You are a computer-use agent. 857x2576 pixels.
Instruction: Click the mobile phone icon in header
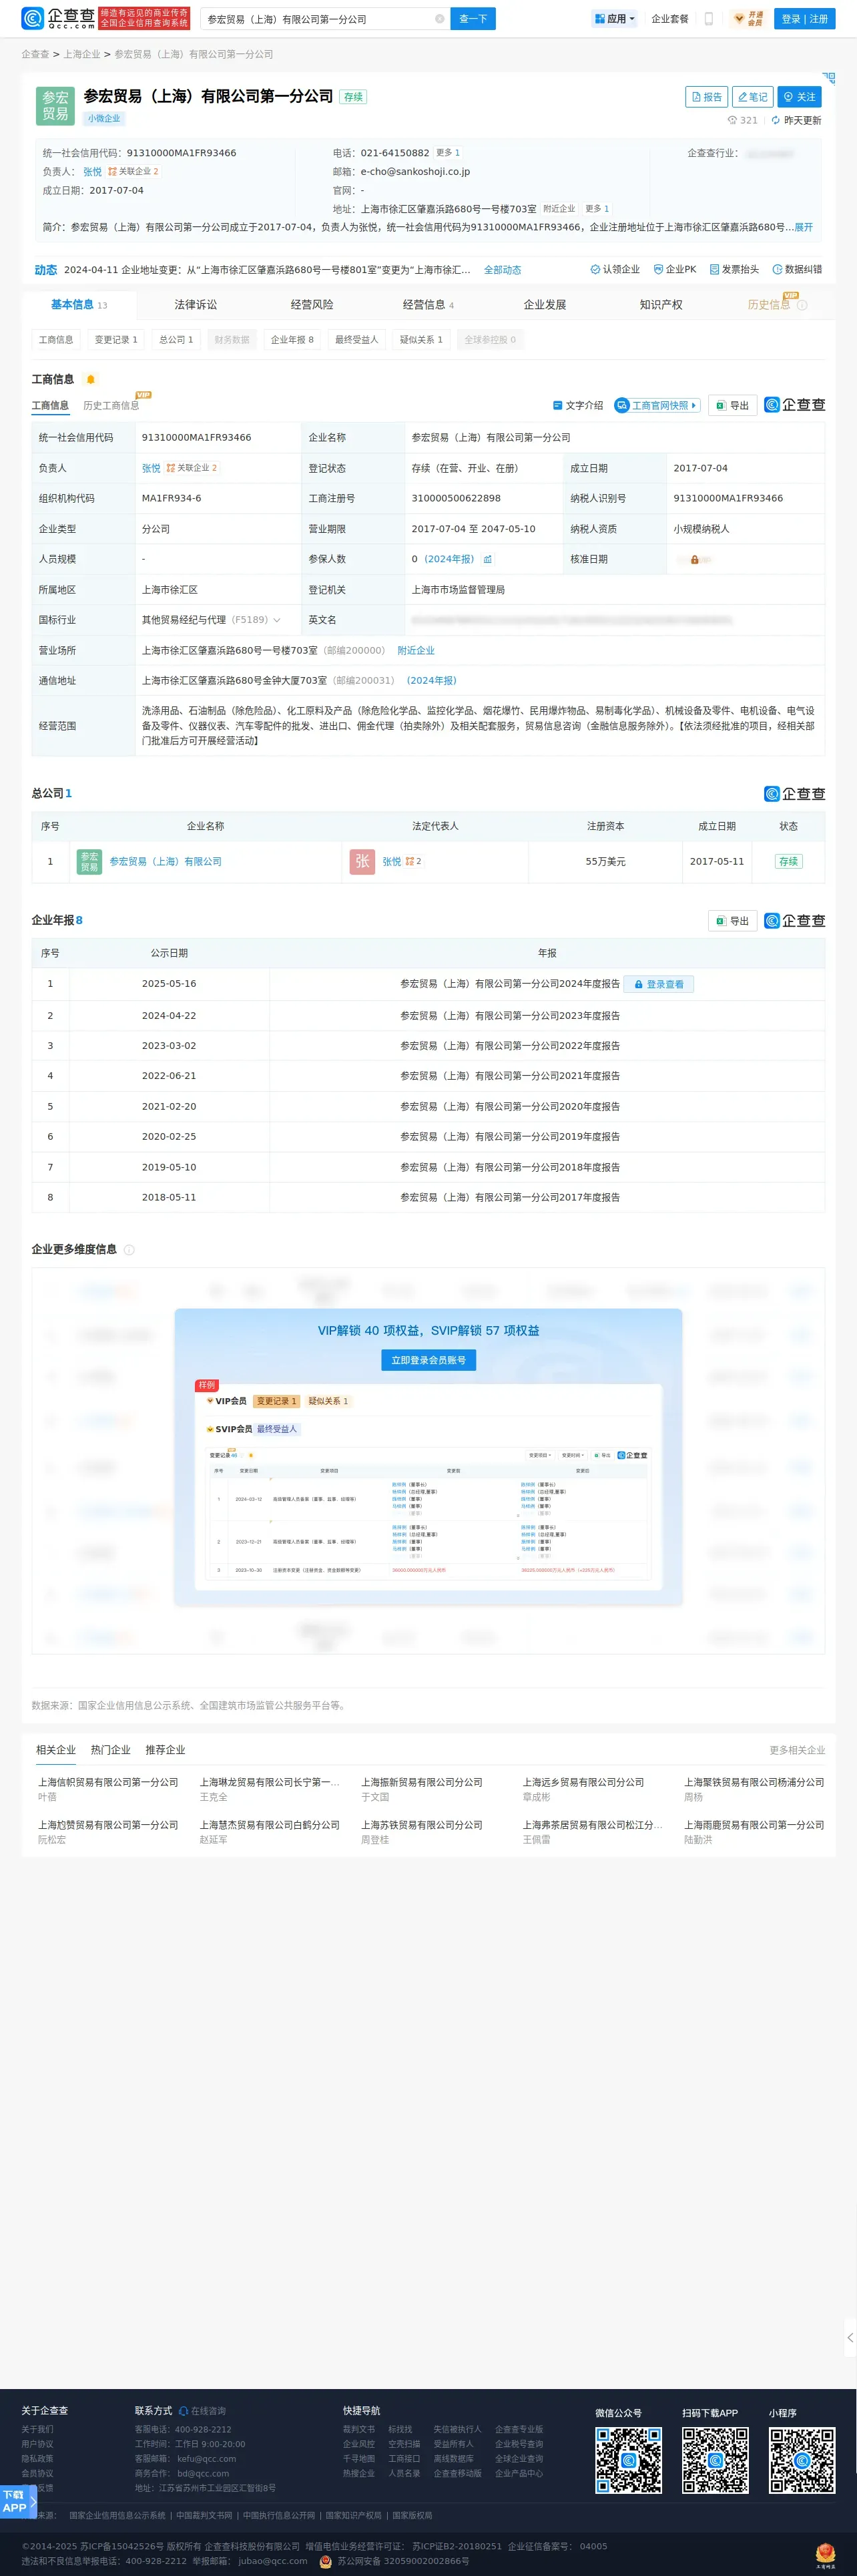pos(709,19)
